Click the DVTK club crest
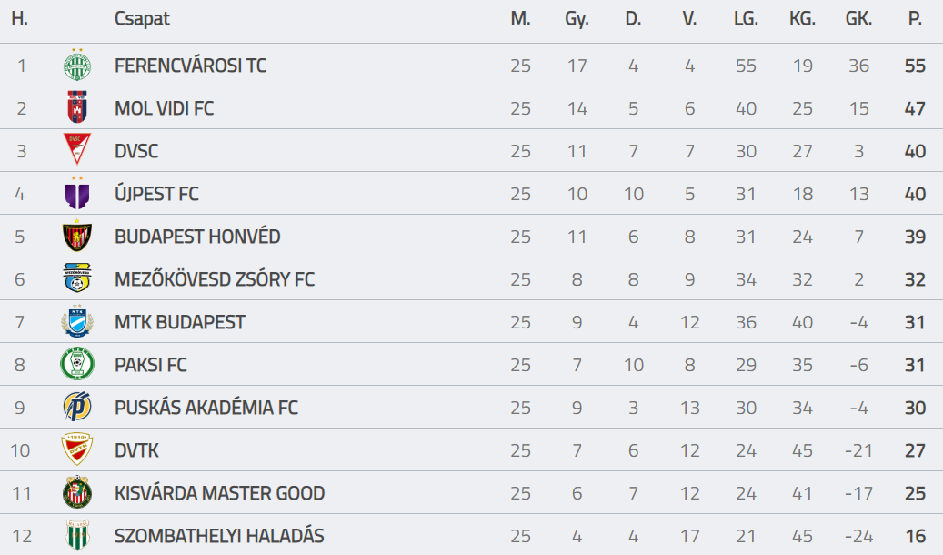Screen dimensions: 943x555 [77, 449]
